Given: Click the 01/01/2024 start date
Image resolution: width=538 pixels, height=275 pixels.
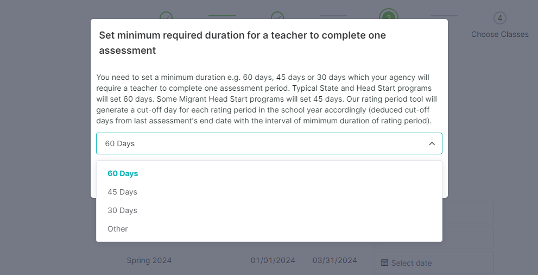Looking at the screenshot, I should pyautogui.click(x=273, y=260).
